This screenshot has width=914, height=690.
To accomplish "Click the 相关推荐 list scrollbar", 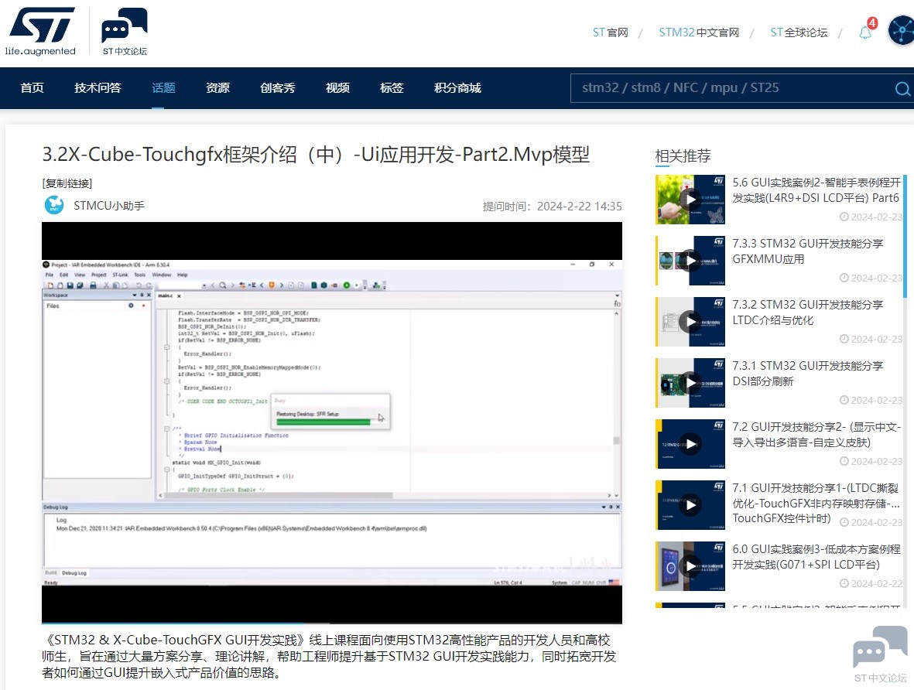I will 905,235.
